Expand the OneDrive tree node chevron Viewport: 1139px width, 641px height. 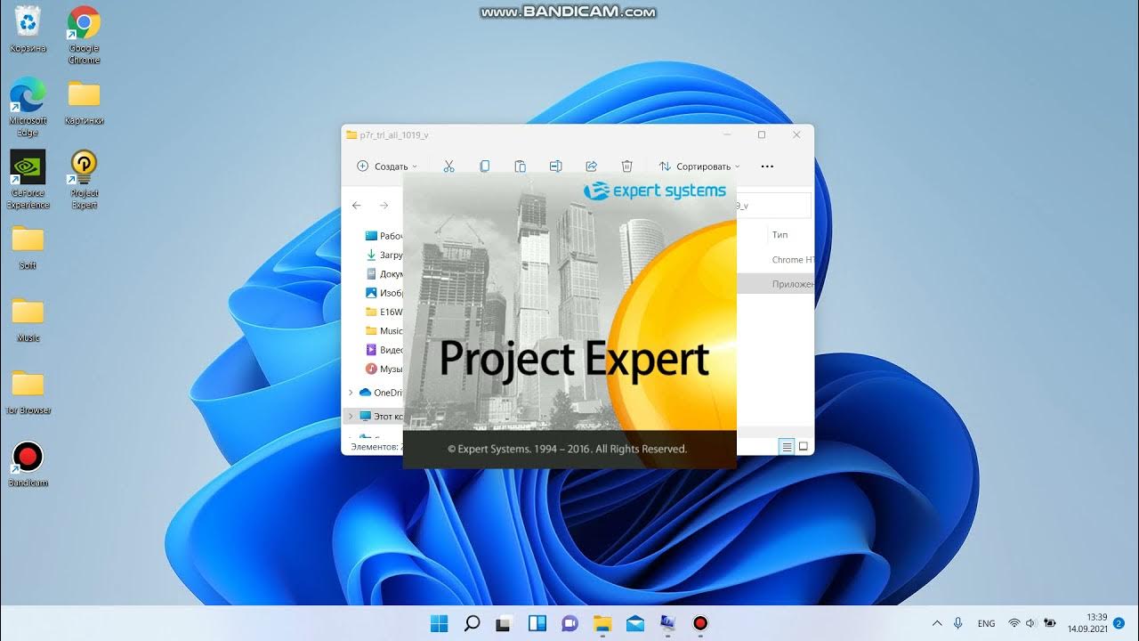(x=351, y=393)
